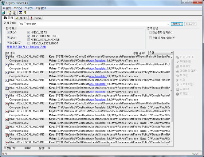
Task: Click the first document toolbar icon
Action: click(10, 13)
